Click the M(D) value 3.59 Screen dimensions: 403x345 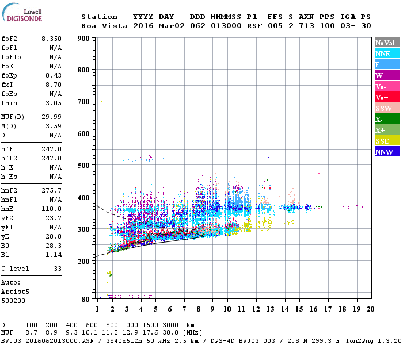[x=54, y=126]
